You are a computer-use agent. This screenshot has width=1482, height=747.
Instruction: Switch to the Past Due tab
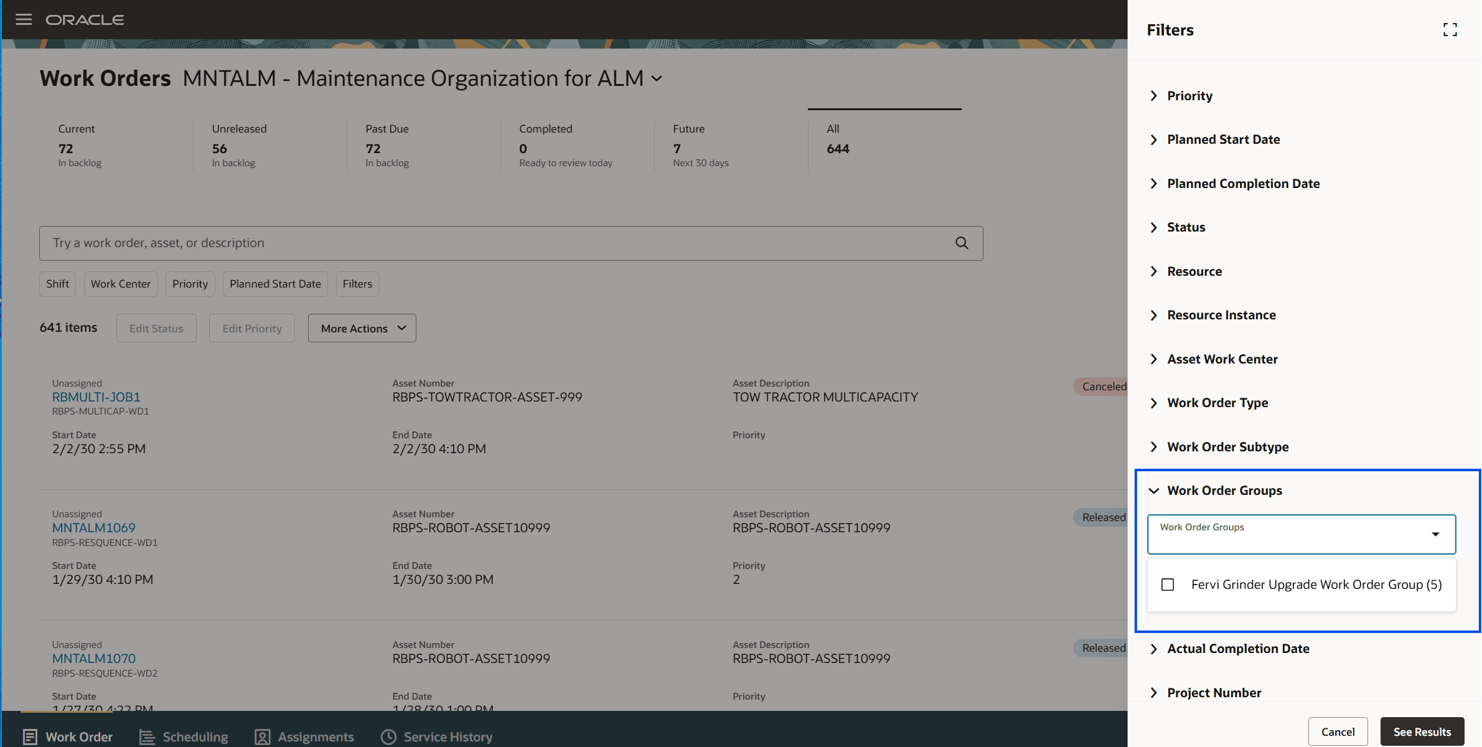[387, 145]
